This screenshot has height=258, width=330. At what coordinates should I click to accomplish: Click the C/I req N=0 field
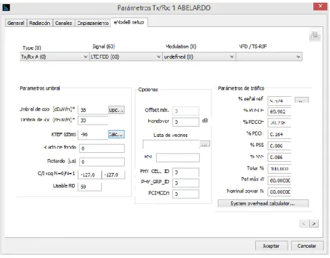click(89, 175)
